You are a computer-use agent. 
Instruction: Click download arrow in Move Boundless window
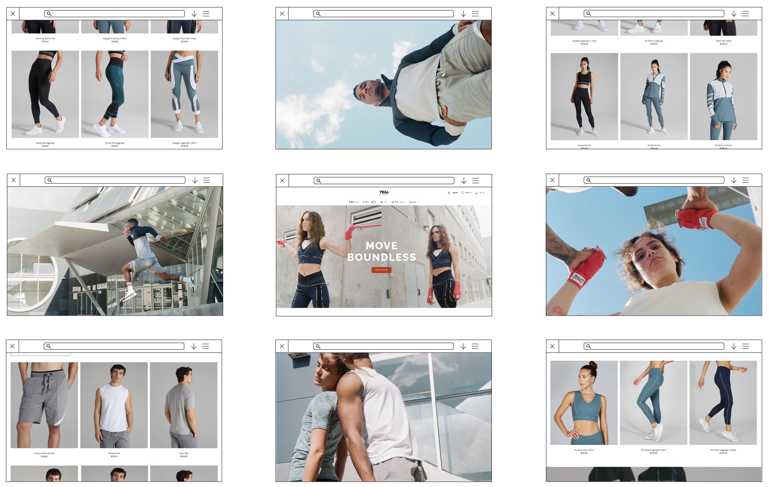pos(464,181)
